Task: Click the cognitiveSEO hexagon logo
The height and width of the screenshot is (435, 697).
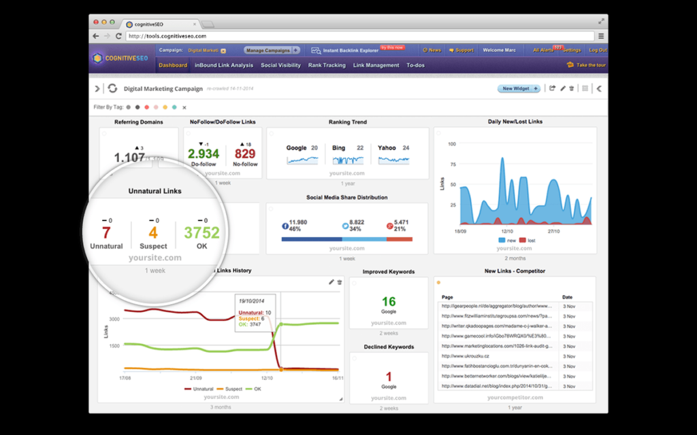Action: 97,58
